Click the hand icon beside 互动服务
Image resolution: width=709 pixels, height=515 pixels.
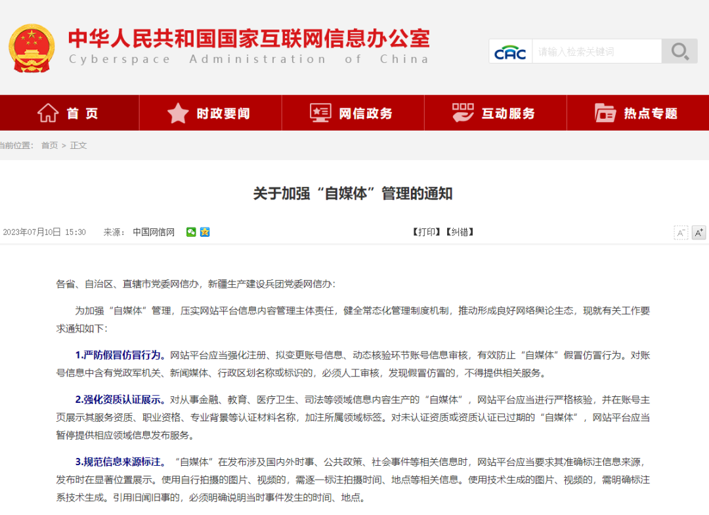pyautogui.click(x=463, y=113)
